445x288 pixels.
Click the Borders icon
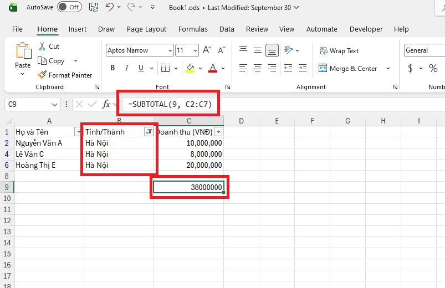[166, 68]
